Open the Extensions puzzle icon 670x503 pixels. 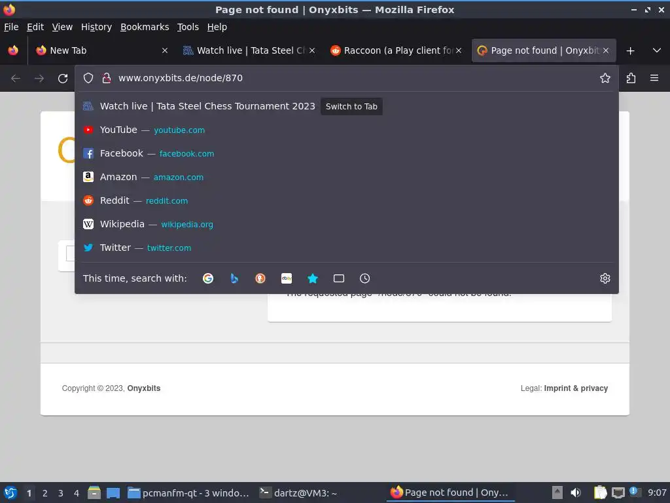pyautogui.click(x=631, y=78)
